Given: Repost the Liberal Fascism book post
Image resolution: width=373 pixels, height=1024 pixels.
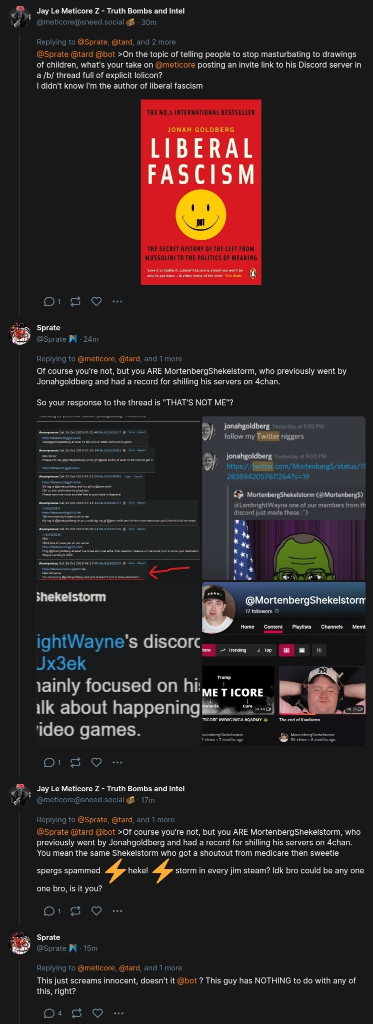Looking at the screenshot, I should coord(75,301).
